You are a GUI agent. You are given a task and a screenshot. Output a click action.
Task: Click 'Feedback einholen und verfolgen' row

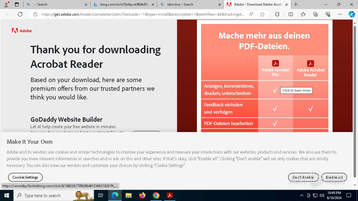[x=265, y=108]
